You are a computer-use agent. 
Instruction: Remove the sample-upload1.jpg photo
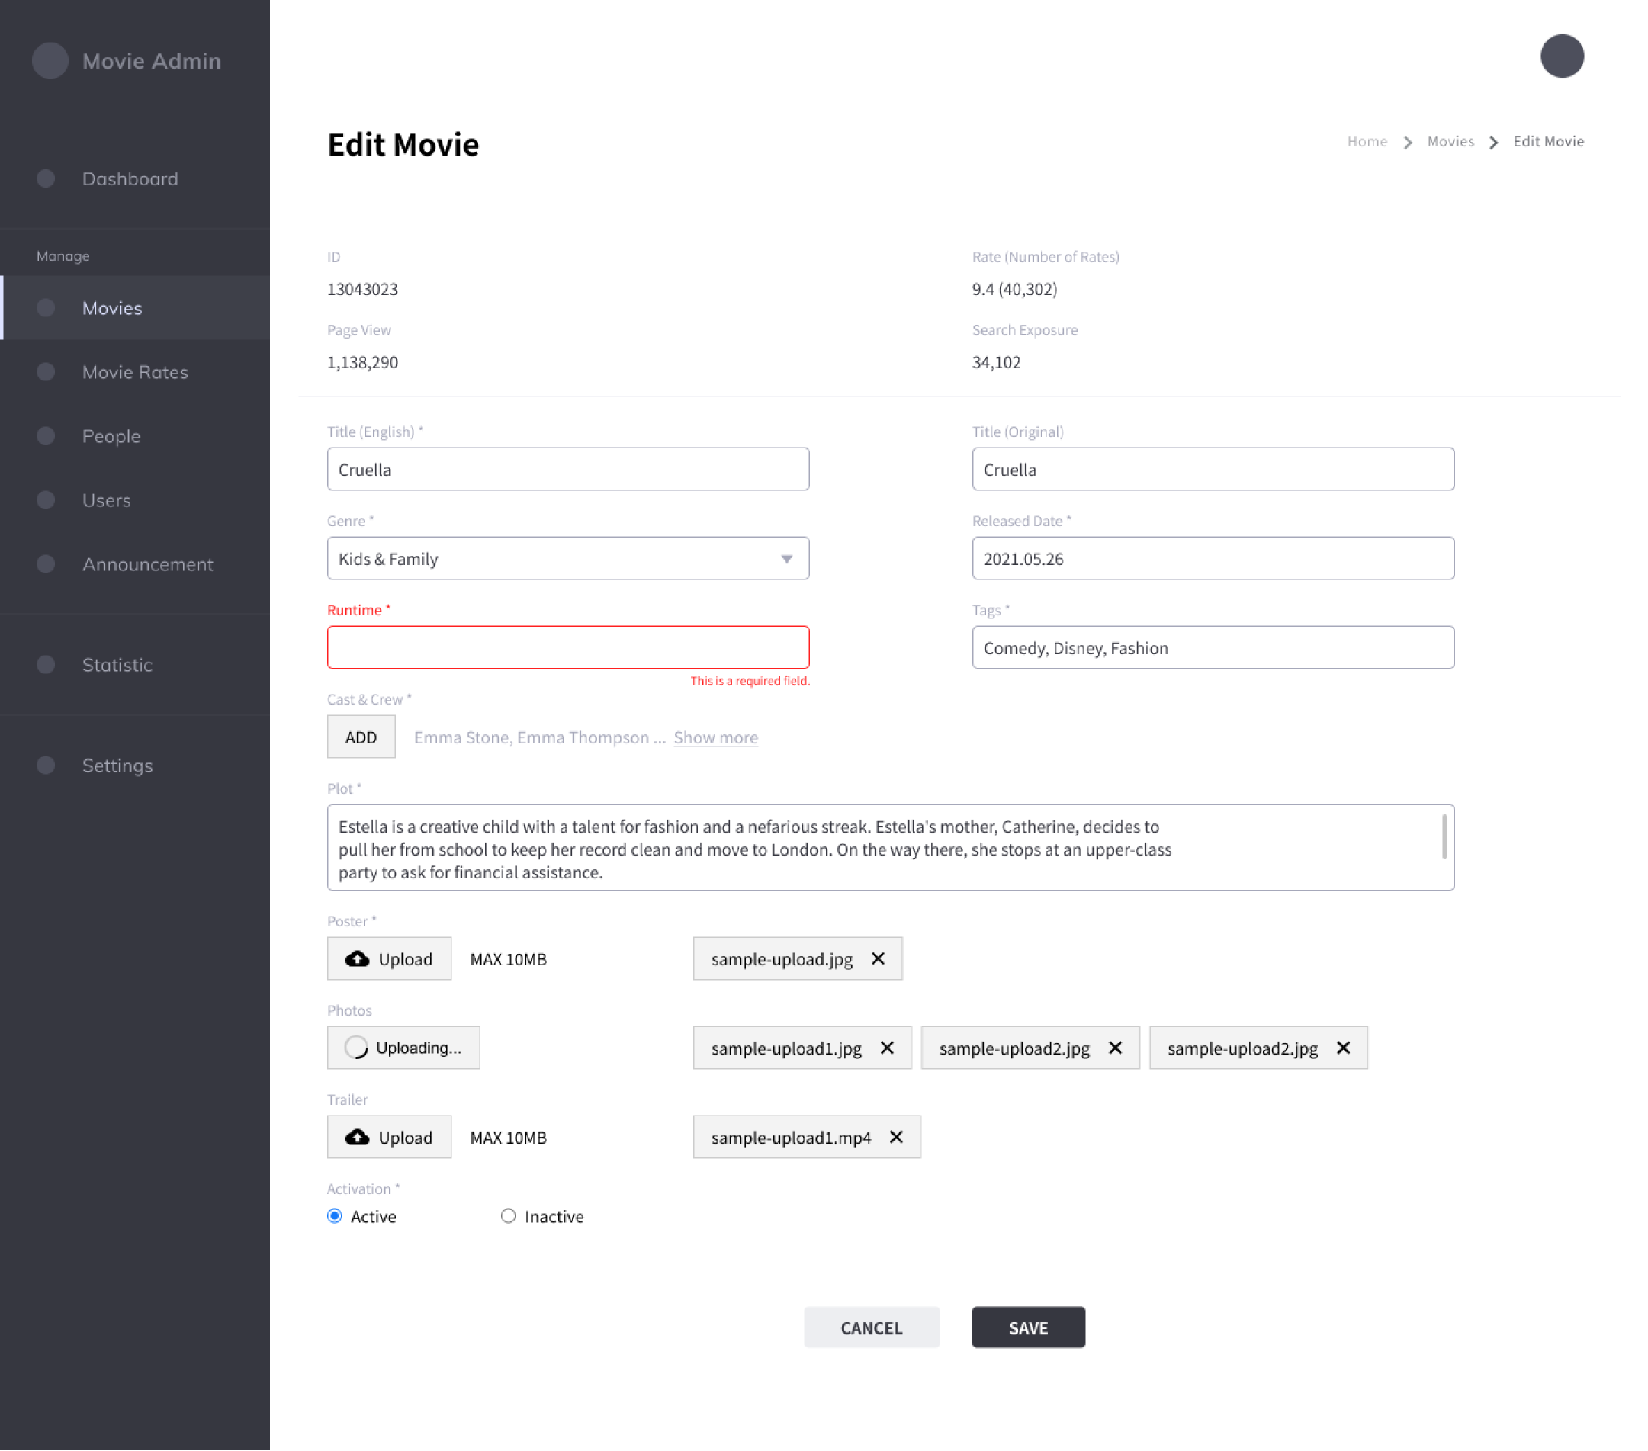[887, 1048]
